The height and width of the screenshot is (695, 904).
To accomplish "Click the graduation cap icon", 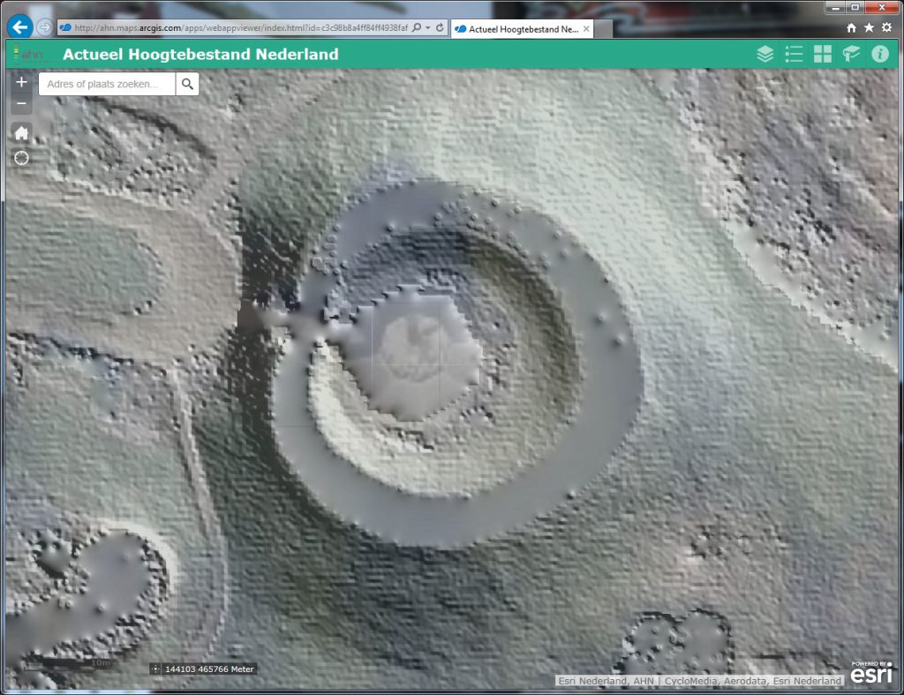I will 851,54.
